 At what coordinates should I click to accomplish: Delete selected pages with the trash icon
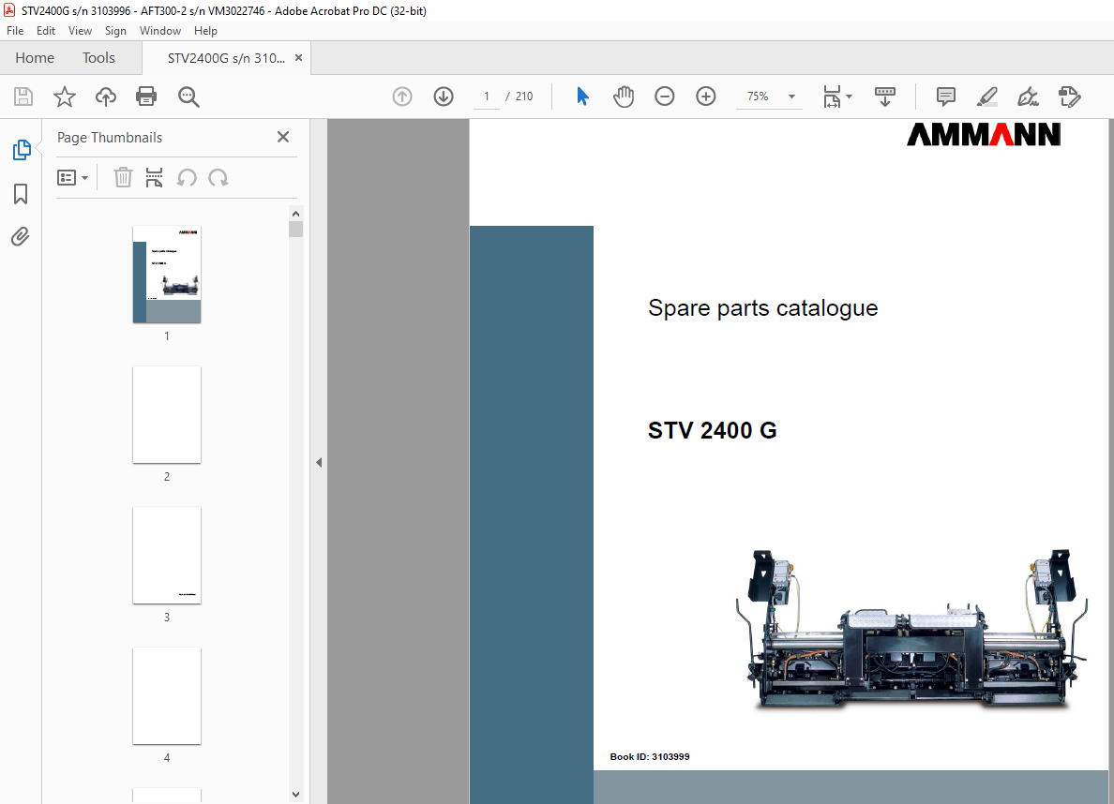(x=123, y=177)
